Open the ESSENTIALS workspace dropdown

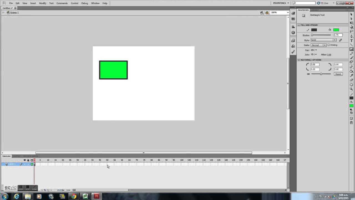[281, 3]
